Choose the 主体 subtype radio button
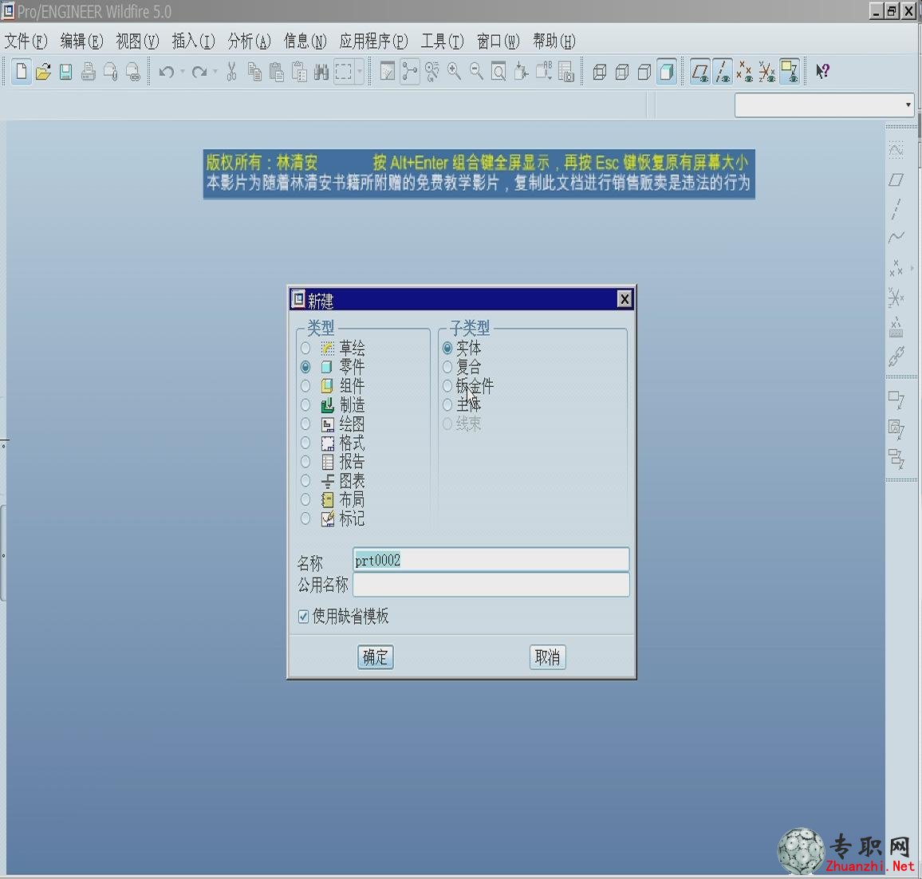Viewport: 922px width, 879px height. pos(447,404)
